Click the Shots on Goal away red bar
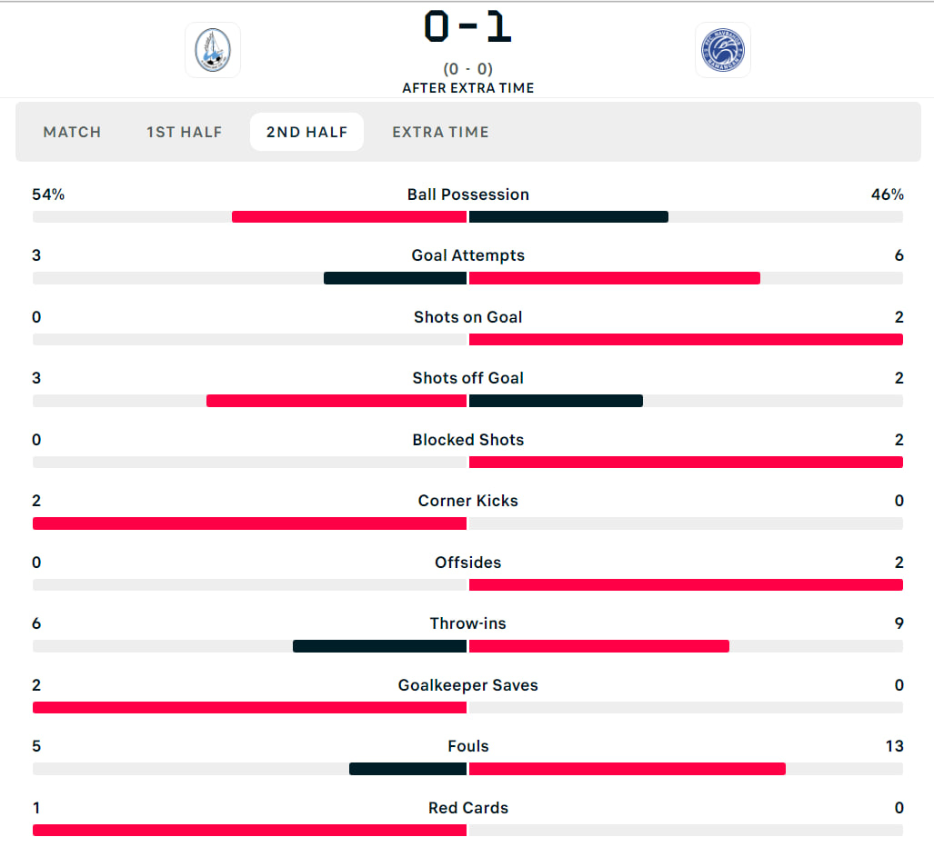The width and height of the screenshot is (934, 847). [686, 339]
